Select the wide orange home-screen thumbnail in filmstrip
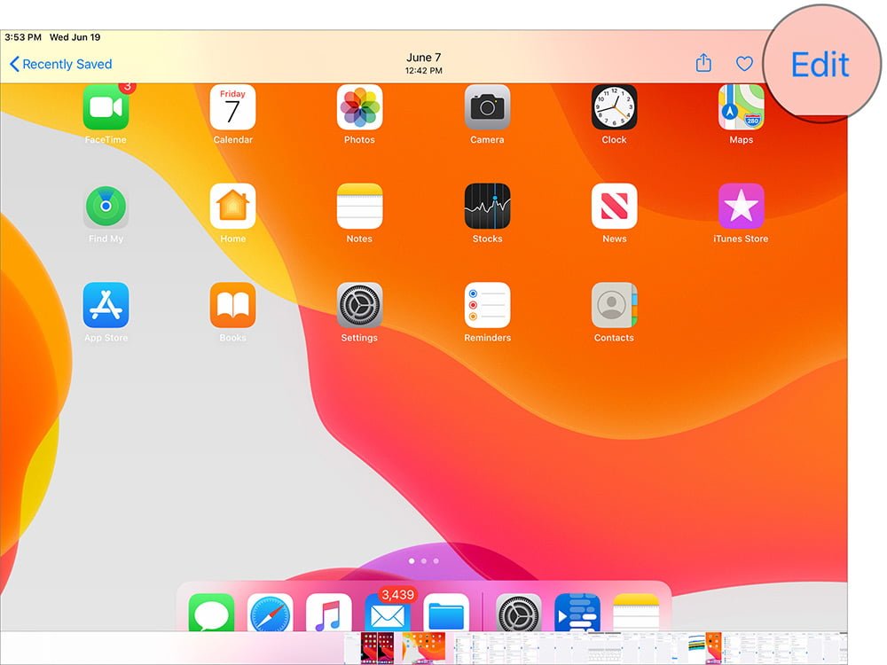 pyautogui.click(x=424, y=648)
